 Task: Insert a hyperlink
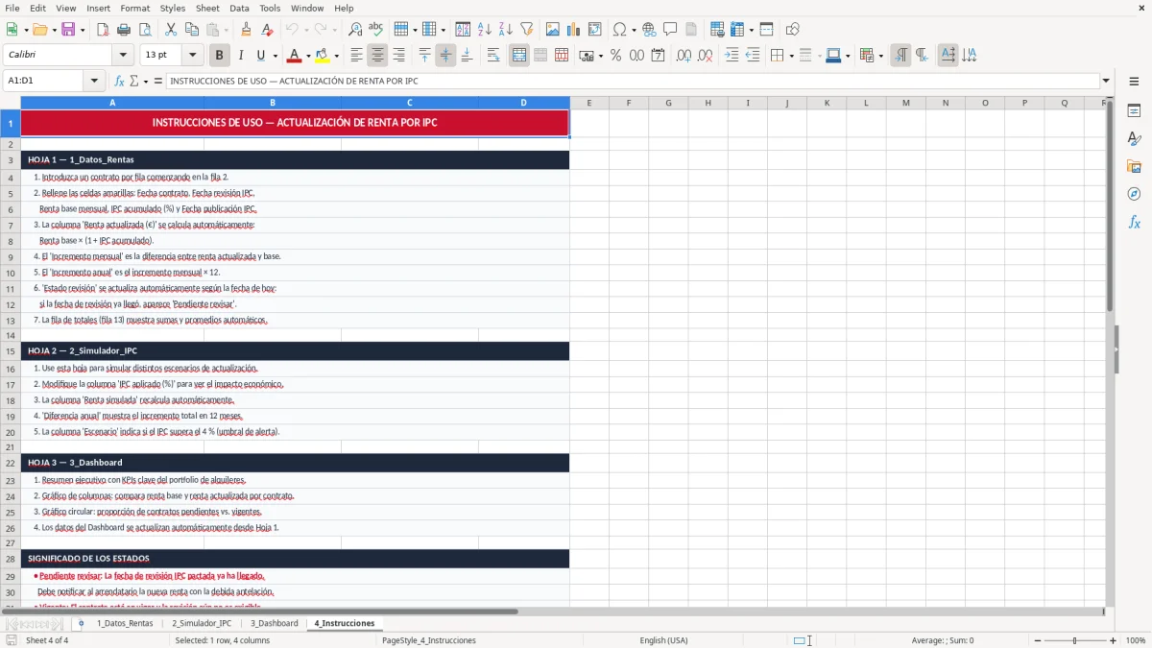(x=649, y=30)
